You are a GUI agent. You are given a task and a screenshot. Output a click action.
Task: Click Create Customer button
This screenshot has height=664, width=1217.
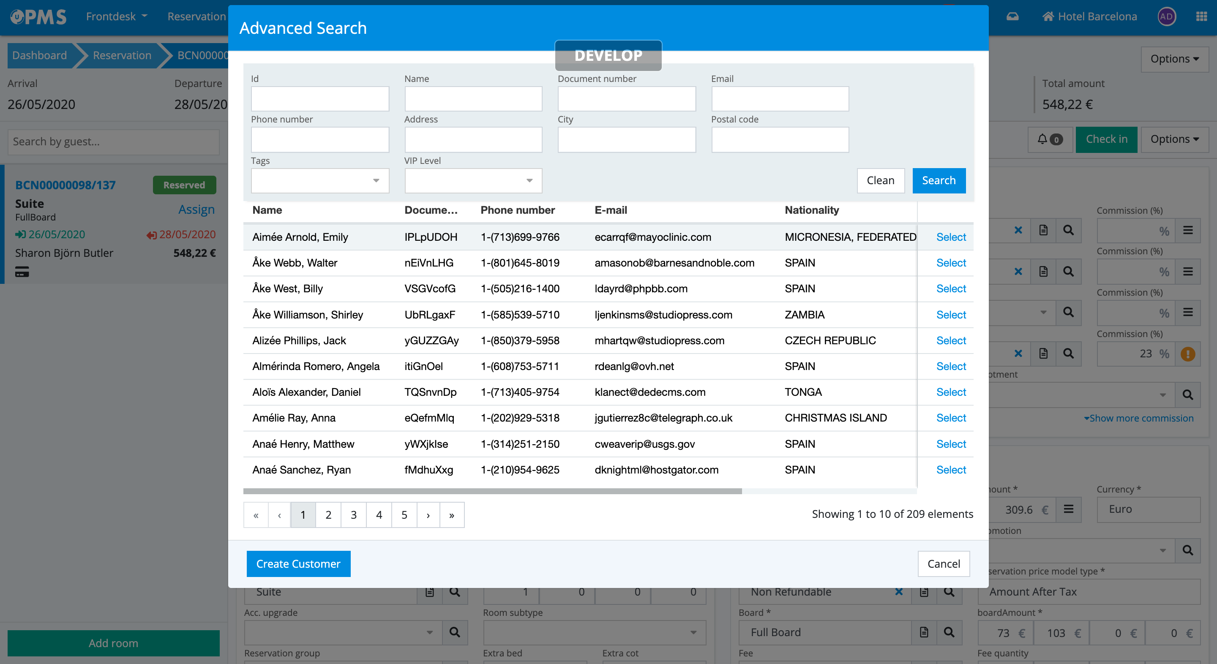tap(298, 564)
